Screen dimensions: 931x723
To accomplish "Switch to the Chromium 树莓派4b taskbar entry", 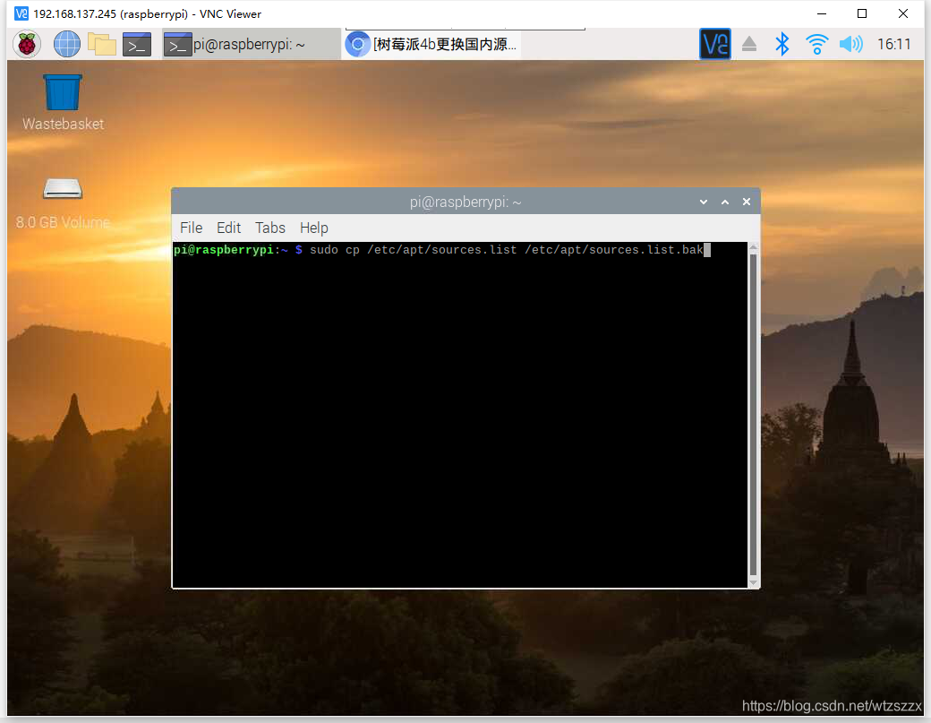I will point(432,45).
